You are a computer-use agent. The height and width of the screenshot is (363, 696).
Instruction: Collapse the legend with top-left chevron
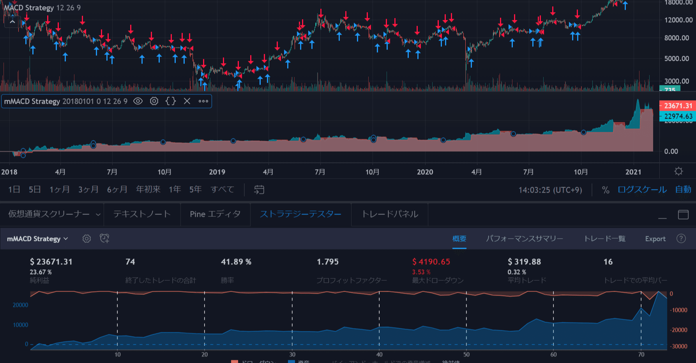point(12,21)
